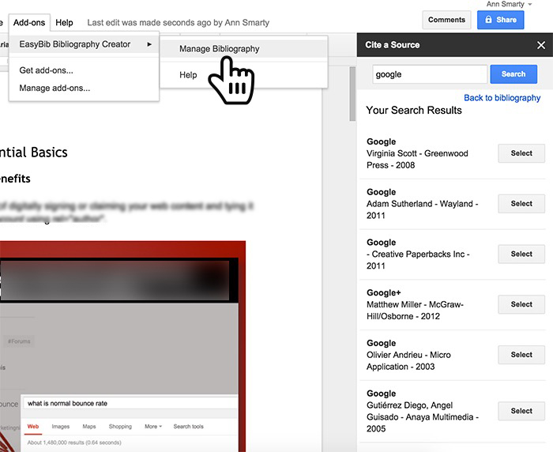Viewport: 553px width, 452px height.
Task: Click 'what is normal bounce rate' search box in image
Action: tap(130, 403)
